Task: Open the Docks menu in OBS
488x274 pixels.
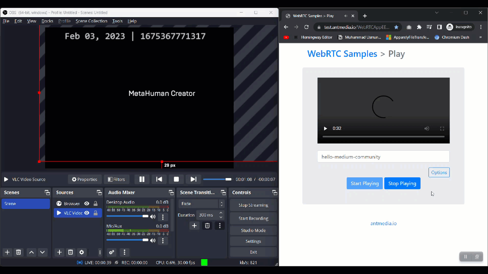Action: pyautogui.click(x=47, y=21)
